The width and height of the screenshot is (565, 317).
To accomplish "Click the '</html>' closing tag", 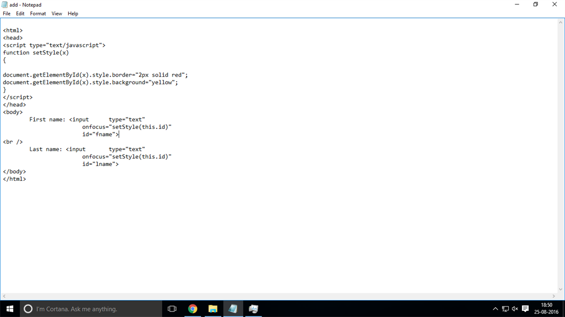I will [14, 179].
